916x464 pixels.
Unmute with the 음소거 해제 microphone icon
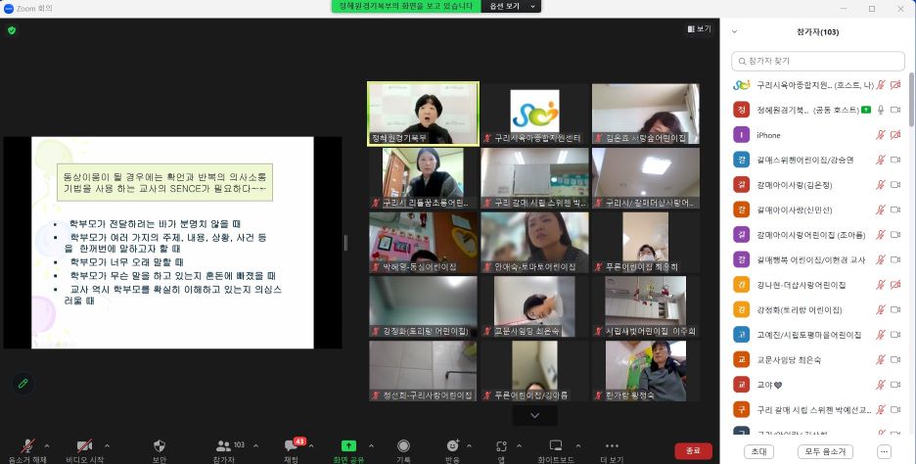point(26,445)
